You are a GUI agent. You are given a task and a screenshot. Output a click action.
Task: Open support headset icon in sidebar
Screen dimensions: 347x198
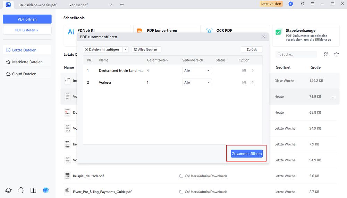pos(21,190)
